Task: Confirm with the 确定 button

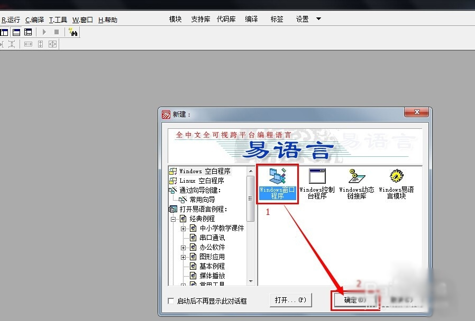Action: 355,300
